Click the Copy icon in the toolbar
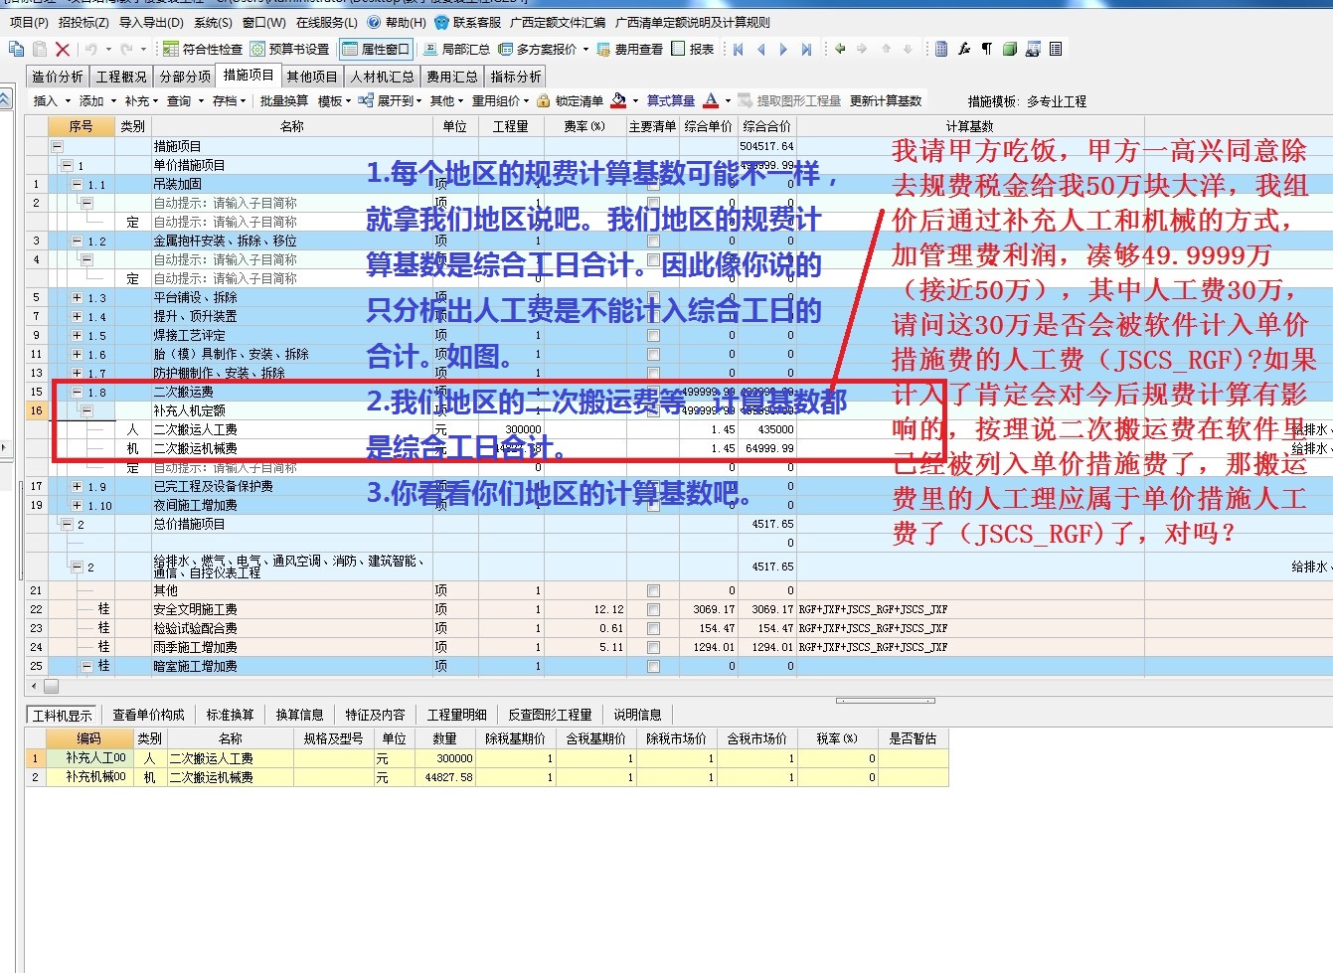 [x=16, y=49]
